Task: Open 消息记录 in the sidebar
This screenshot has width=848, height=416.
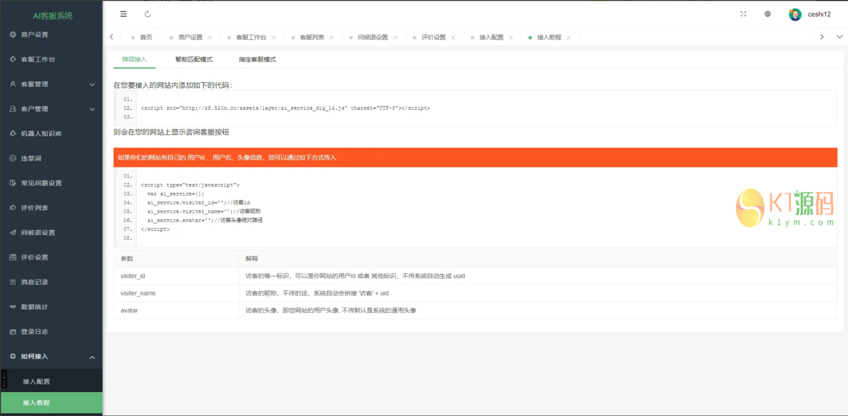Action: pyautogui.click(x=51, y=282)
